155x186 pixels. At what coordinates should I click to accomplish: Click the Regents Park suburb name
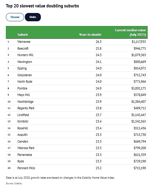click(26, 108)
